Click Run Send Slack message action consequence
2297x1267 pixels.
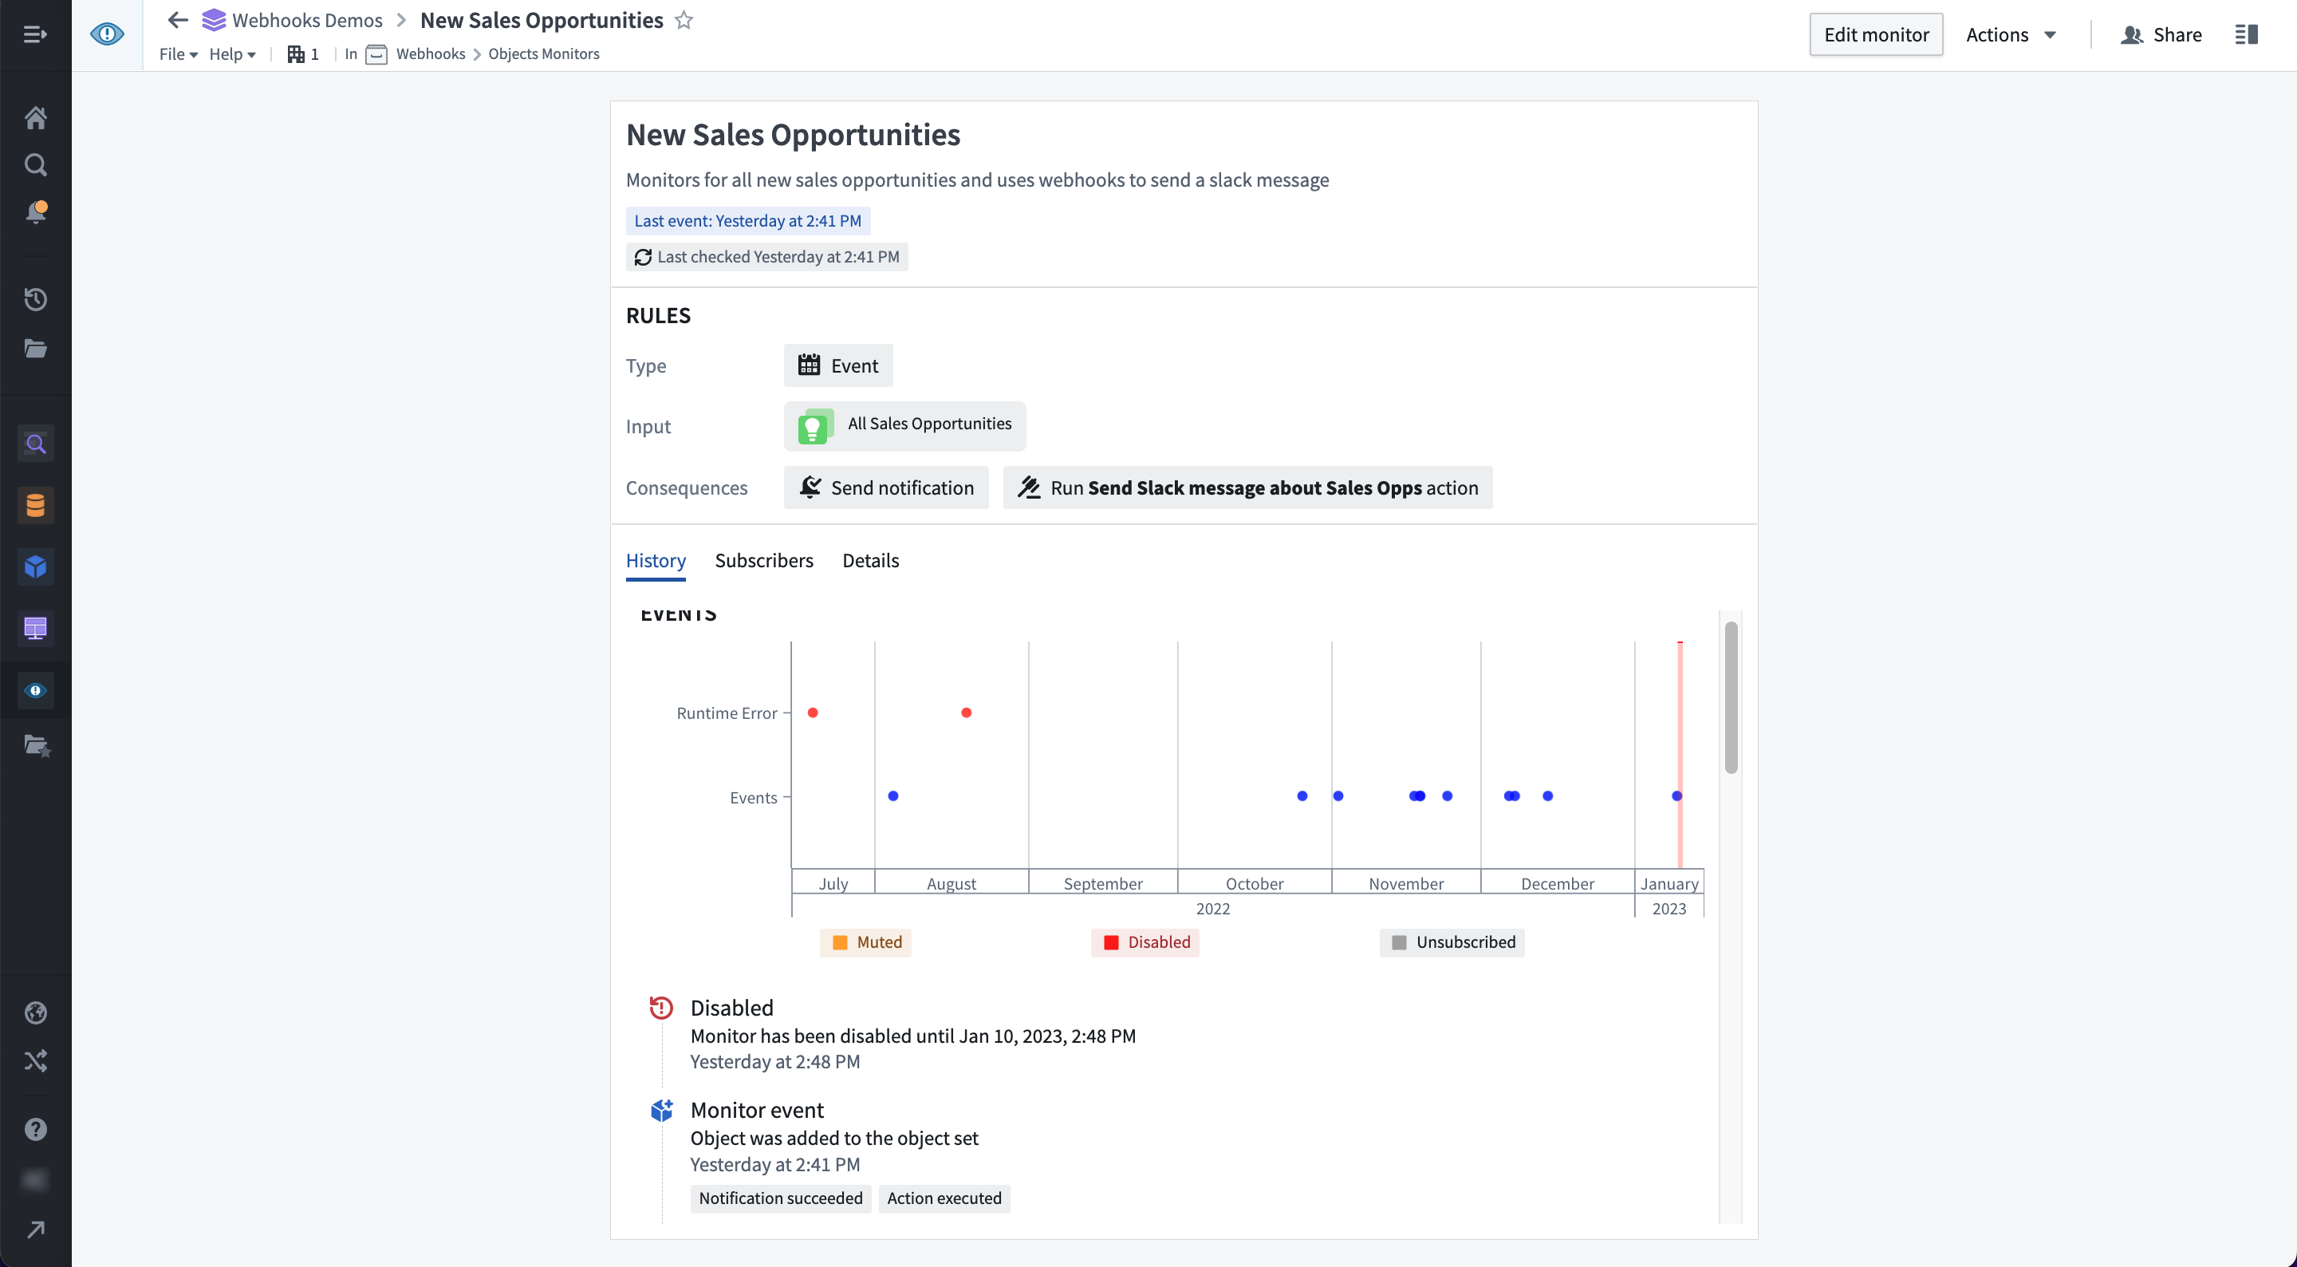tap(1247, 487)
